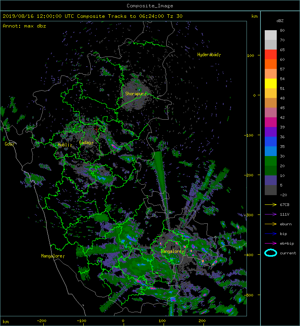Click the Gadag city label

click(86, 142)
